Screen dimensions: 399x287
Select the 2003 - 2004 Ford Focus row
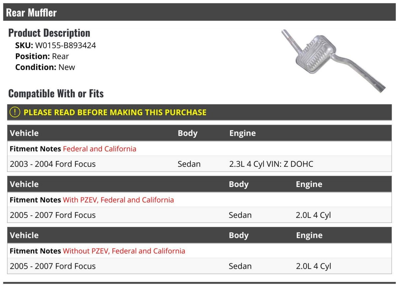tap(199, 164)
